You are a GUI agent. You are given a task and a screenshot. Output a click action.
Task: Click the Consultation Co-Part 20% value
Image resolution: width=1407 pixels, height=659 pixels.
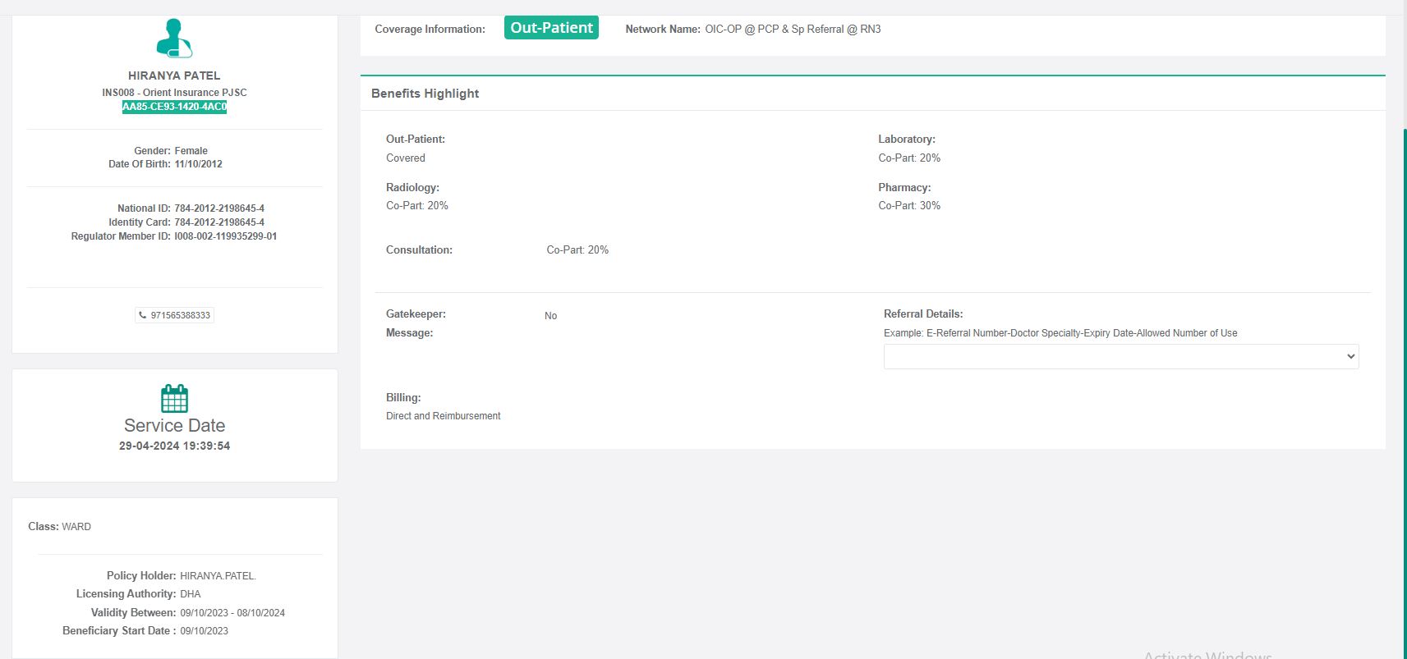tap(577, 250)
